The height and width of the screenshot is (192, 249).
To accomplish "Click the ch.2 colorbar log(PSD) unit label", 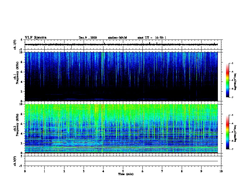I will [x=235, y=133].
